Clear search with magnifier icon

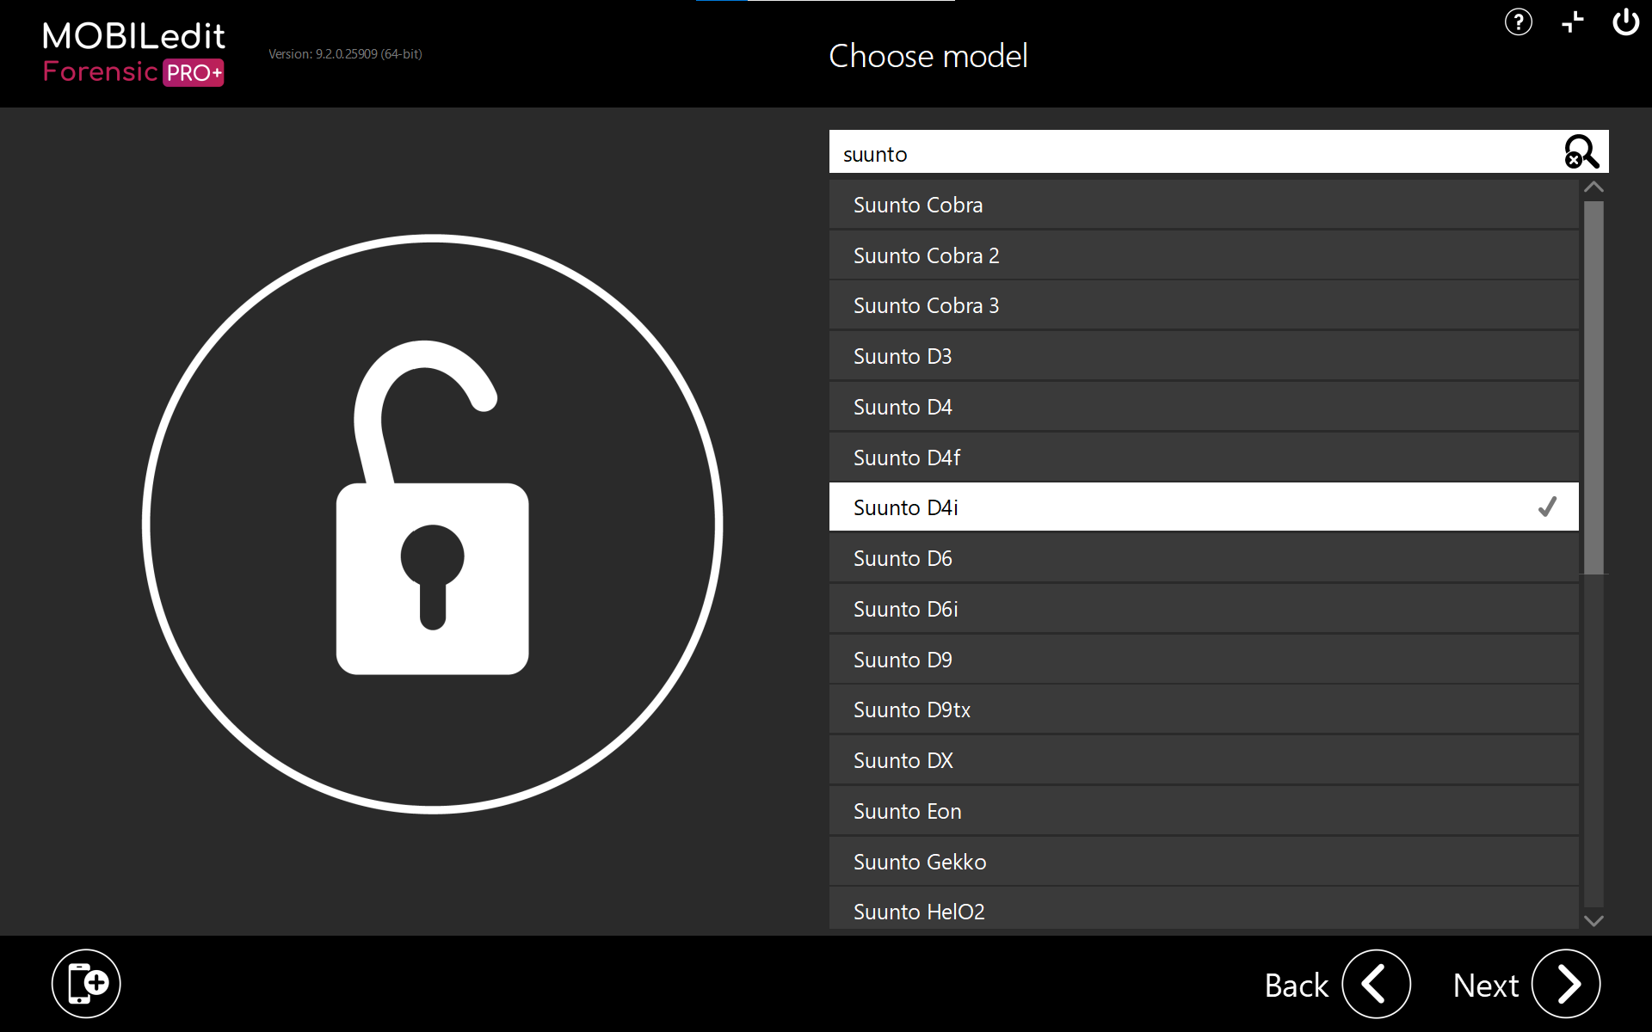pyautogui.click(x=1581, y=152)
